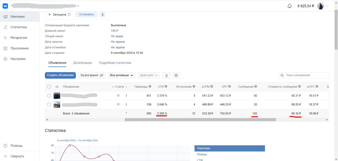
Task: Open the notifications bell
Action: [x=290, y=6]
